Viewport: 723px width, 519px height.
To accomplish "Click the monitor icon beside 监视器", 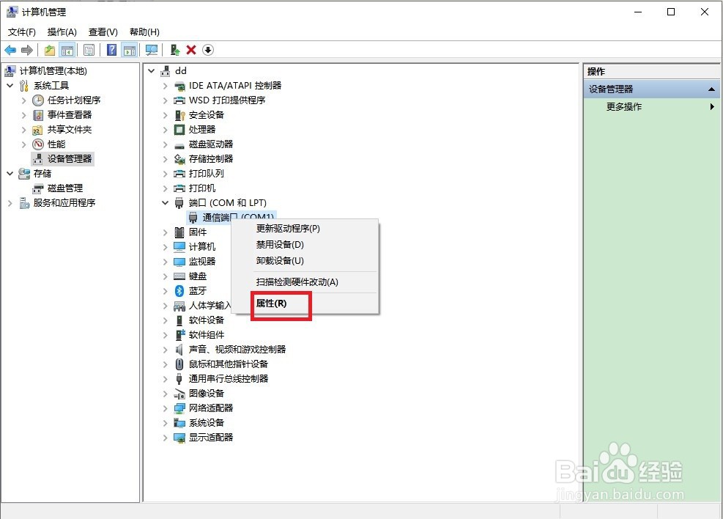I will coord(179,262).
